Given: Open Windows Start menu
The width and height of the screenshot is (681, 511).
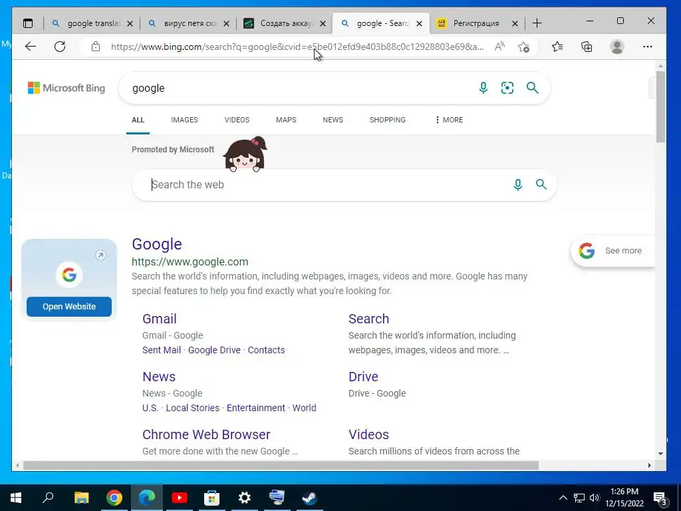Looking at the screenshot, I should coord(16,498).
